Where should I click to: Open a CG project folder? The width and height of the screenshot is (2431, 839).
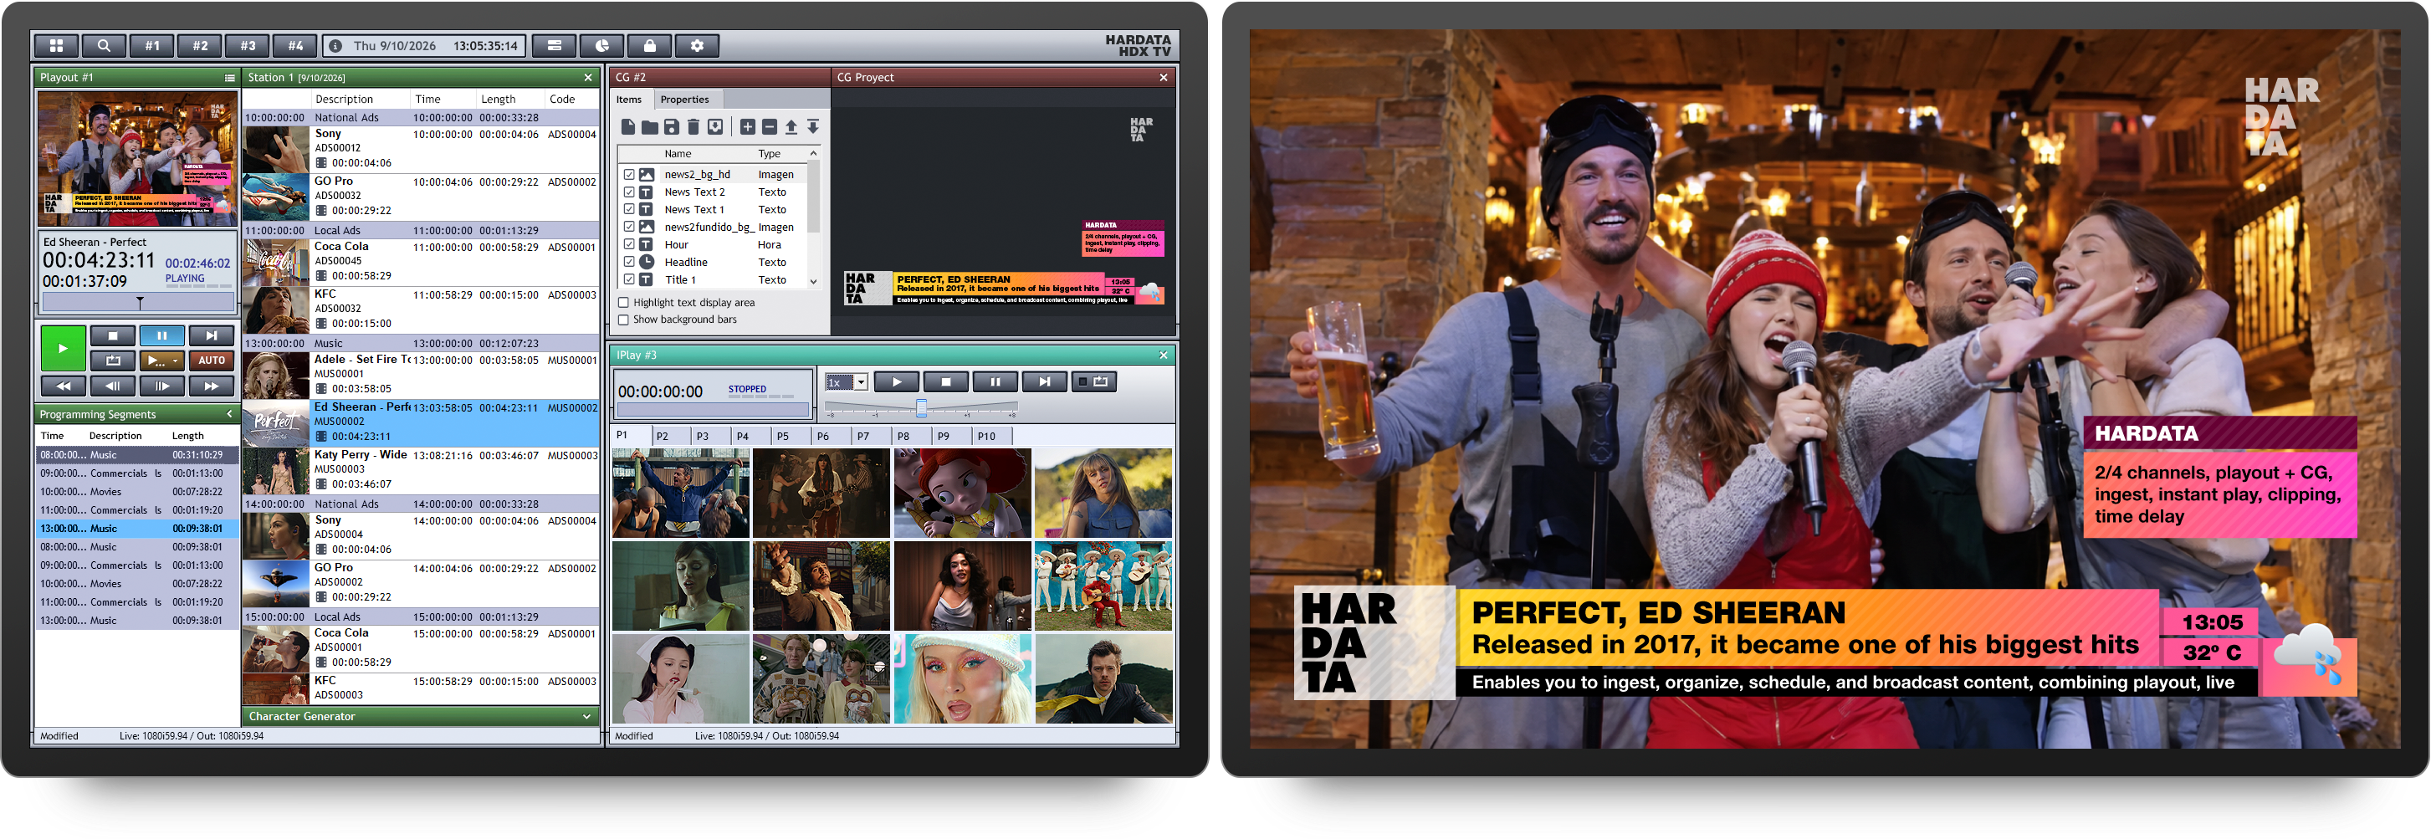coord(649,126)
